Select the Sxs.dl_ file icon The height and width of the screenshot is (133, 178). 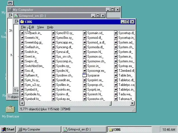[22, 71]
